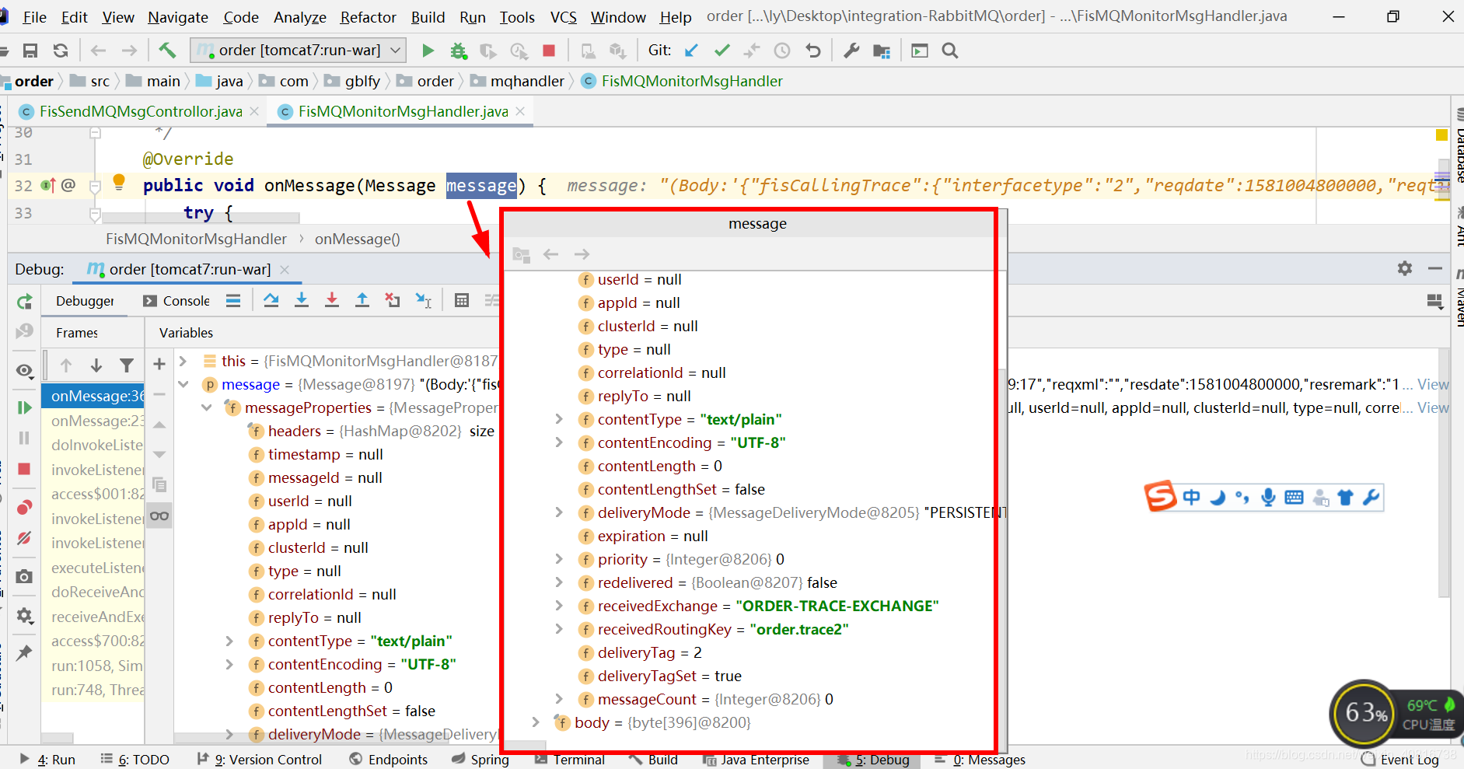
Task: Open Version Control tool window
Action: coord(259,760)
